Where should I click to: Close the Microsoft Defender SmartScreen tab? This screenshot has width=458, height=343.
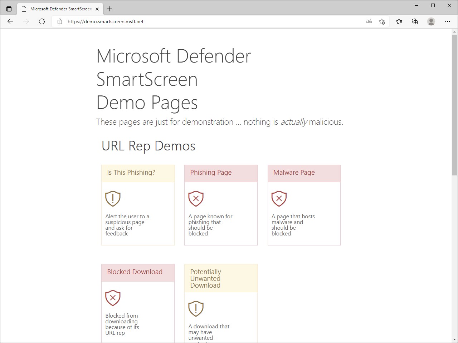pos(97,9)
